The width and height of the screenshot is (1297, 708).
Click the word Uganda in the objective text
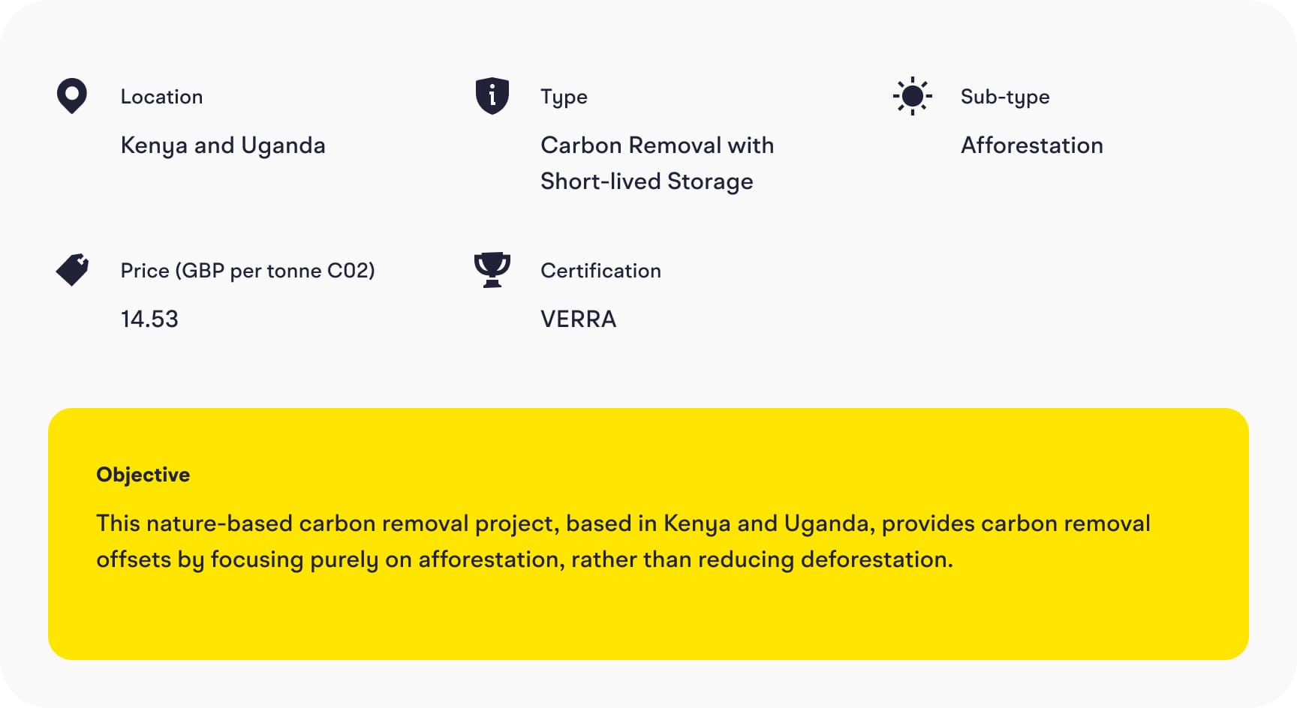click(826, 523)
